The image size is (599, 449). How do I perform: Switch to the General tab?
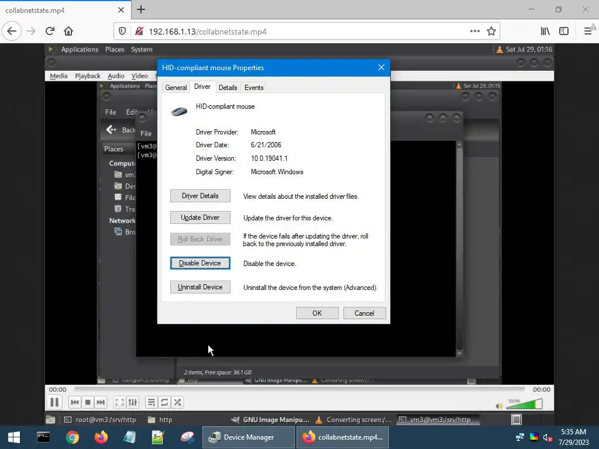coord(175,88)
